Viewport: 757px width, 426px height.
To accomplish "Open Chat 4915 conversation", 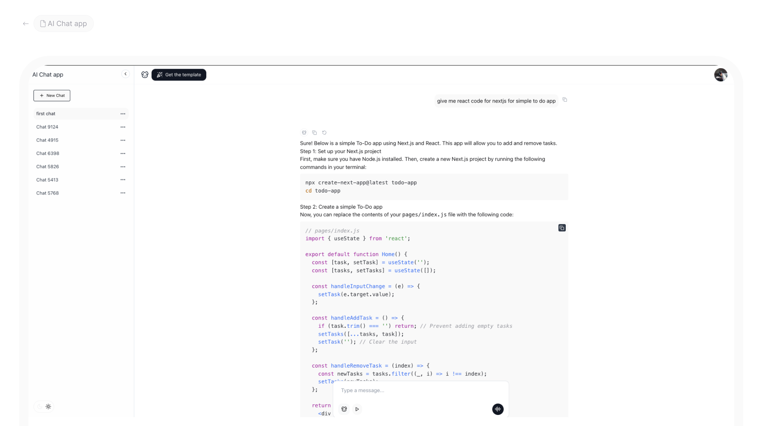I will [x=47, y=140].
